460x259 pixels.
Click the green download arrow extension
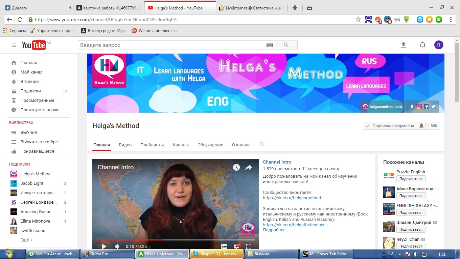(x=407, y=20)
